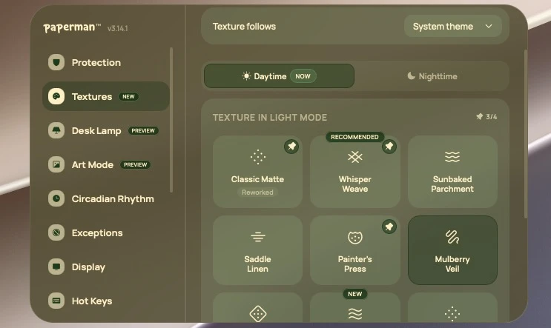The height and width of the screenshot is (328, 551).
Task: Click the NEW badge beside Textures
Action: click(x=128, y=96)
